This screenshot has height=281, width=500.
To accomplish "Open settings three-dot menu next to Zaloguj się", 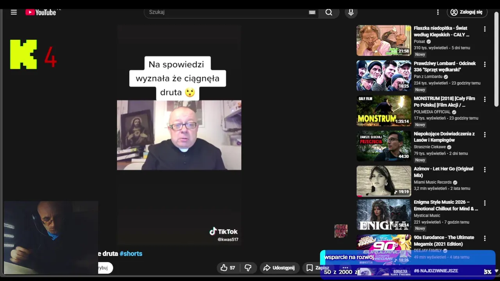I will tap(438, 12).
